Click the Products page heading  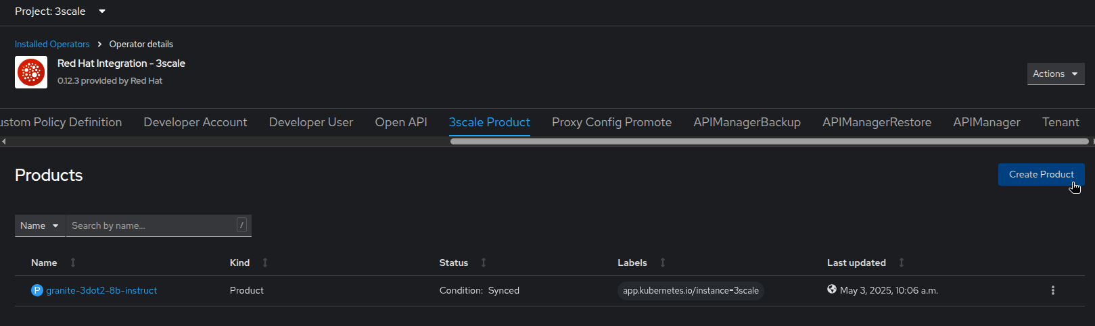pos(49,175)
